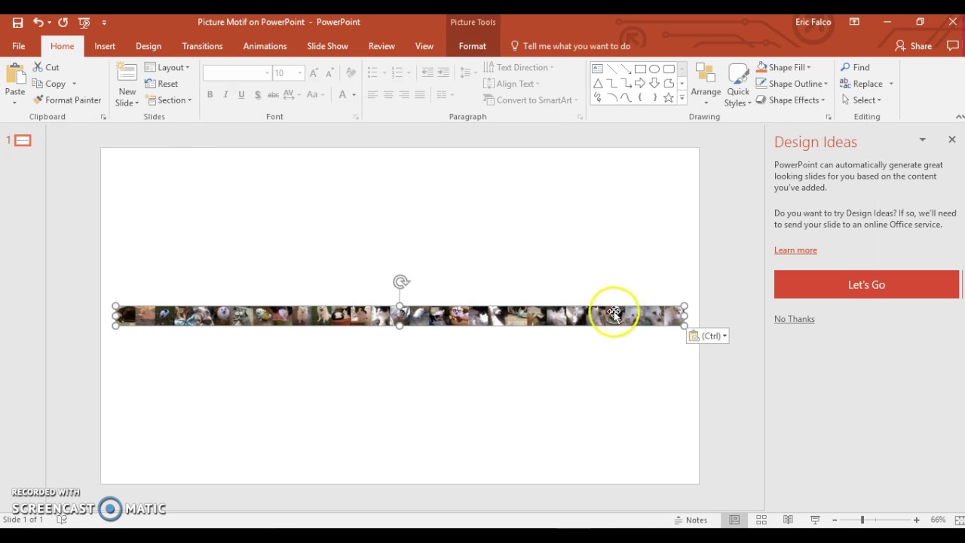
Task: Select slide 1 thumbnail in the panel
Action: (23, 140)
